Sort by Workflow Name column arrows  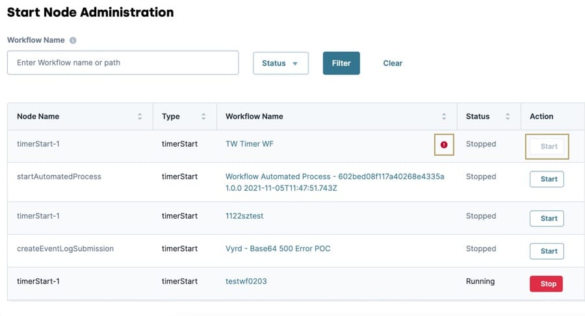(444, 116)
